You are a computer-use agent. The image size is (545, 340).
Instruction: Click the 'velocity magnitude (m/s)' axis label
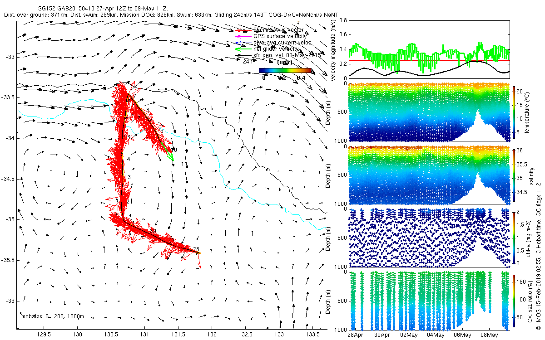(x=333, y=50)
